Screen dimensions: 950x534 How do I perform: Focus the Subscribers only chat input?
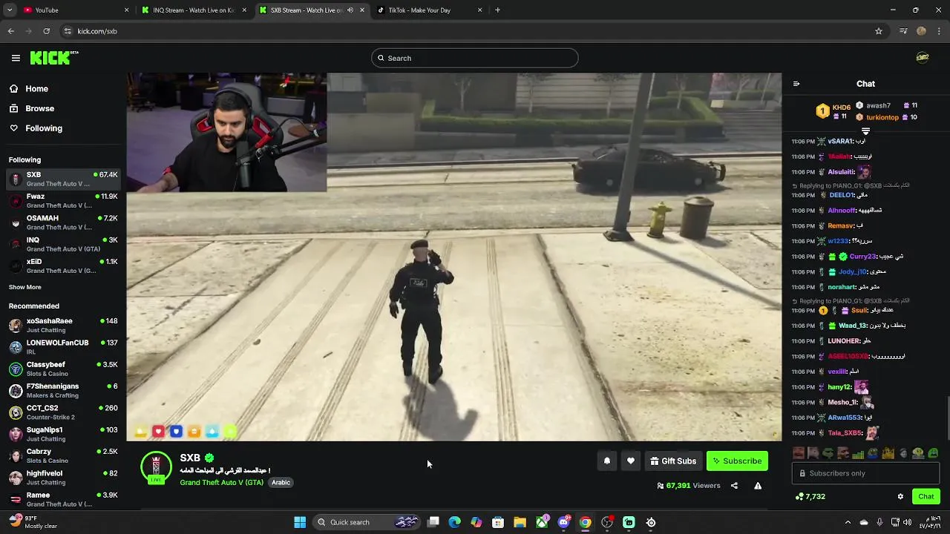coord(865,473)
